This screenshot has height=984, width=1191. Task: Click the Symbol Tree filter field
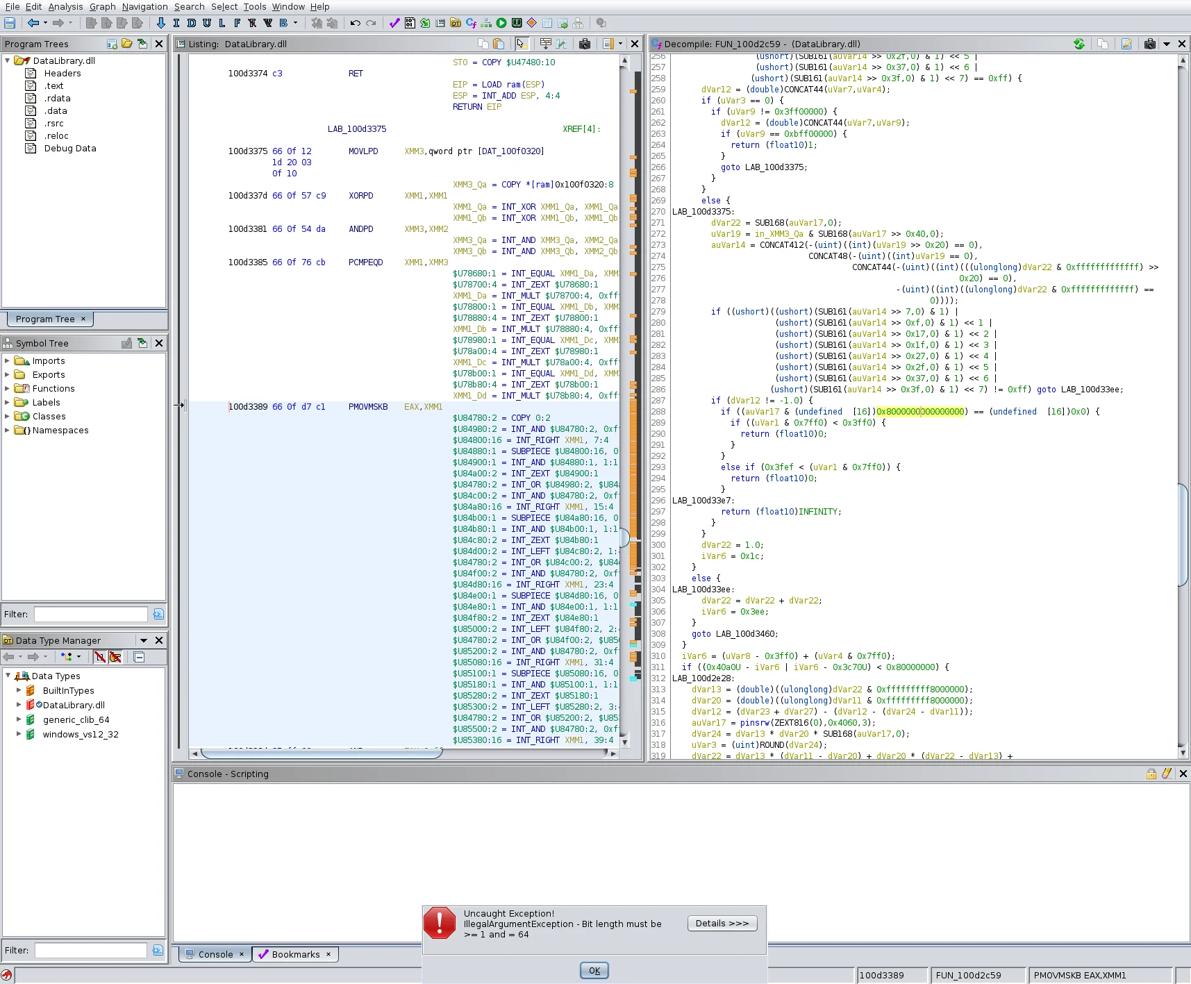[91, 614]
